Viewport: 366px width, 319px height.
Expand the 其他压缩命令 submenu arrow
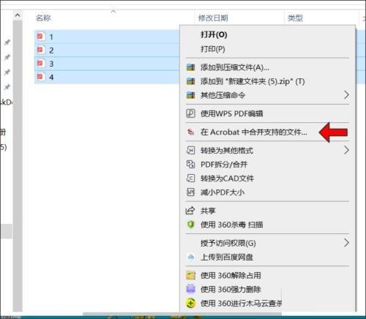tap(346, 95)
